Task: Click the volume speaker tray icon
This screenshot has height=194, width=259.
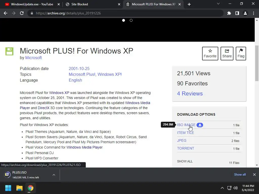Action: 235,188
